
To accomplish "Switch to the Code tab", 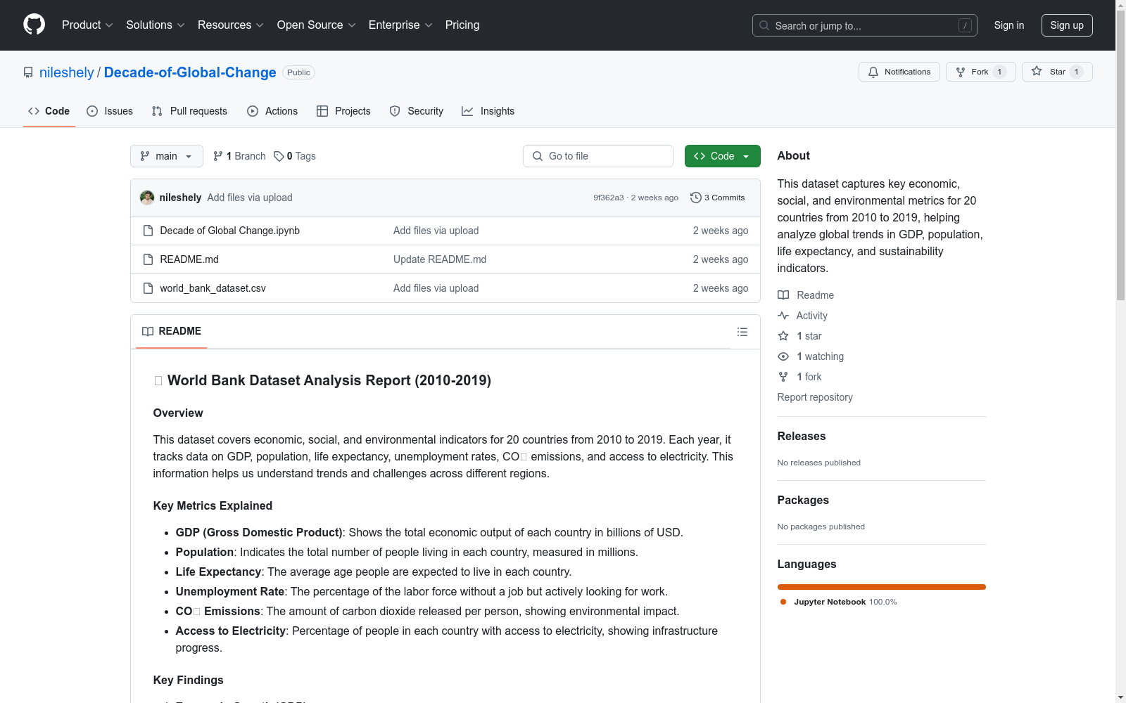I will tap(49, 111).
